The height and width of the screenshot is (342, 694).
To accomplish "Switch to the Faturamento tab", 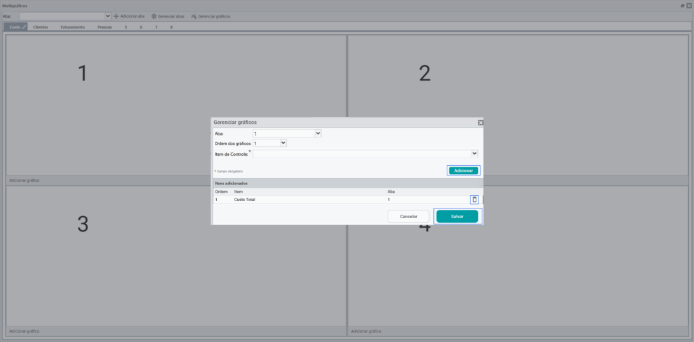I will [x=73, y=27].
